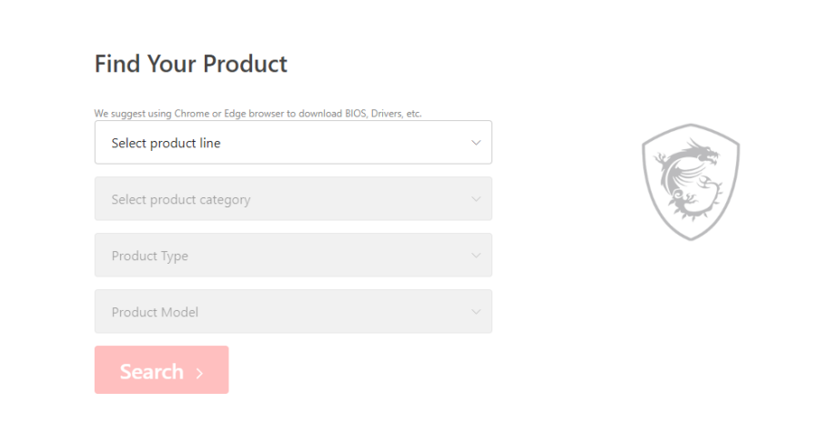Click the word "Search" on the button
This screenshot has height=422, width=819.
pyautogui.click(x=151, y=371)
